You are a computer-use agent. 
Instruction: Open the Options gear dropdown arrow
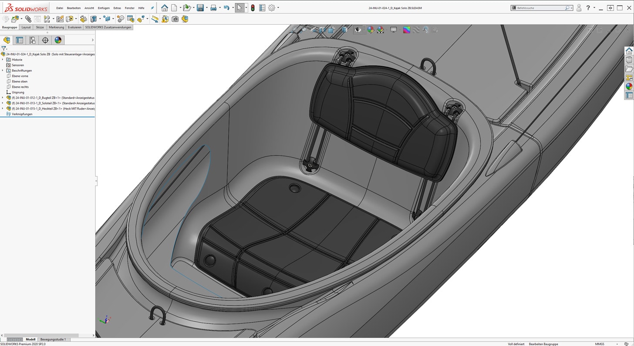pyautogui.click(x=278, y=8)
